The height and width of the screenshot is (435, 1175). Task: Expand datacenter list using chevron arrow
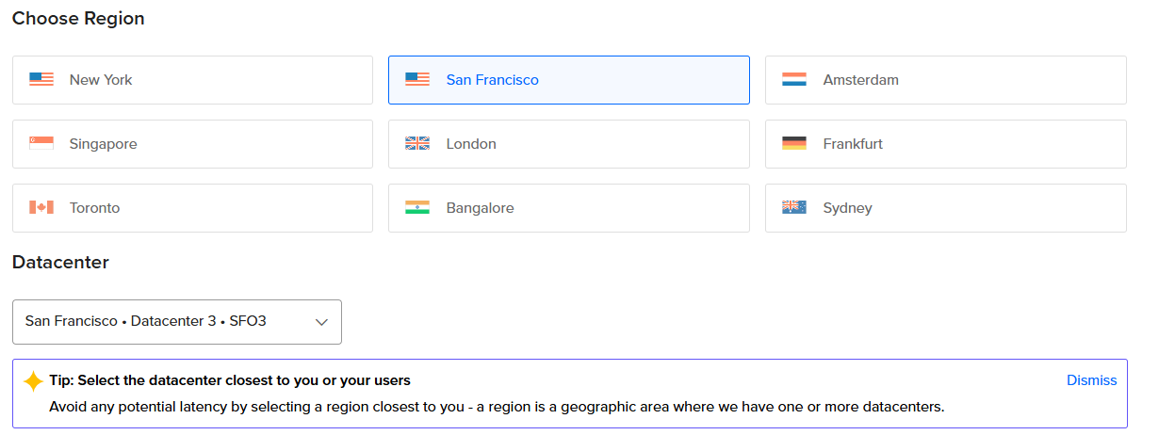click(321, 322)
